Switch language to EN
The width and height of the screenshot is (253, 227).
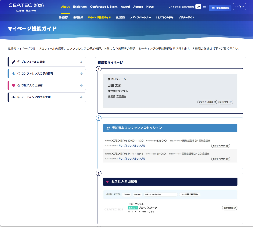[x=204, y=7]
